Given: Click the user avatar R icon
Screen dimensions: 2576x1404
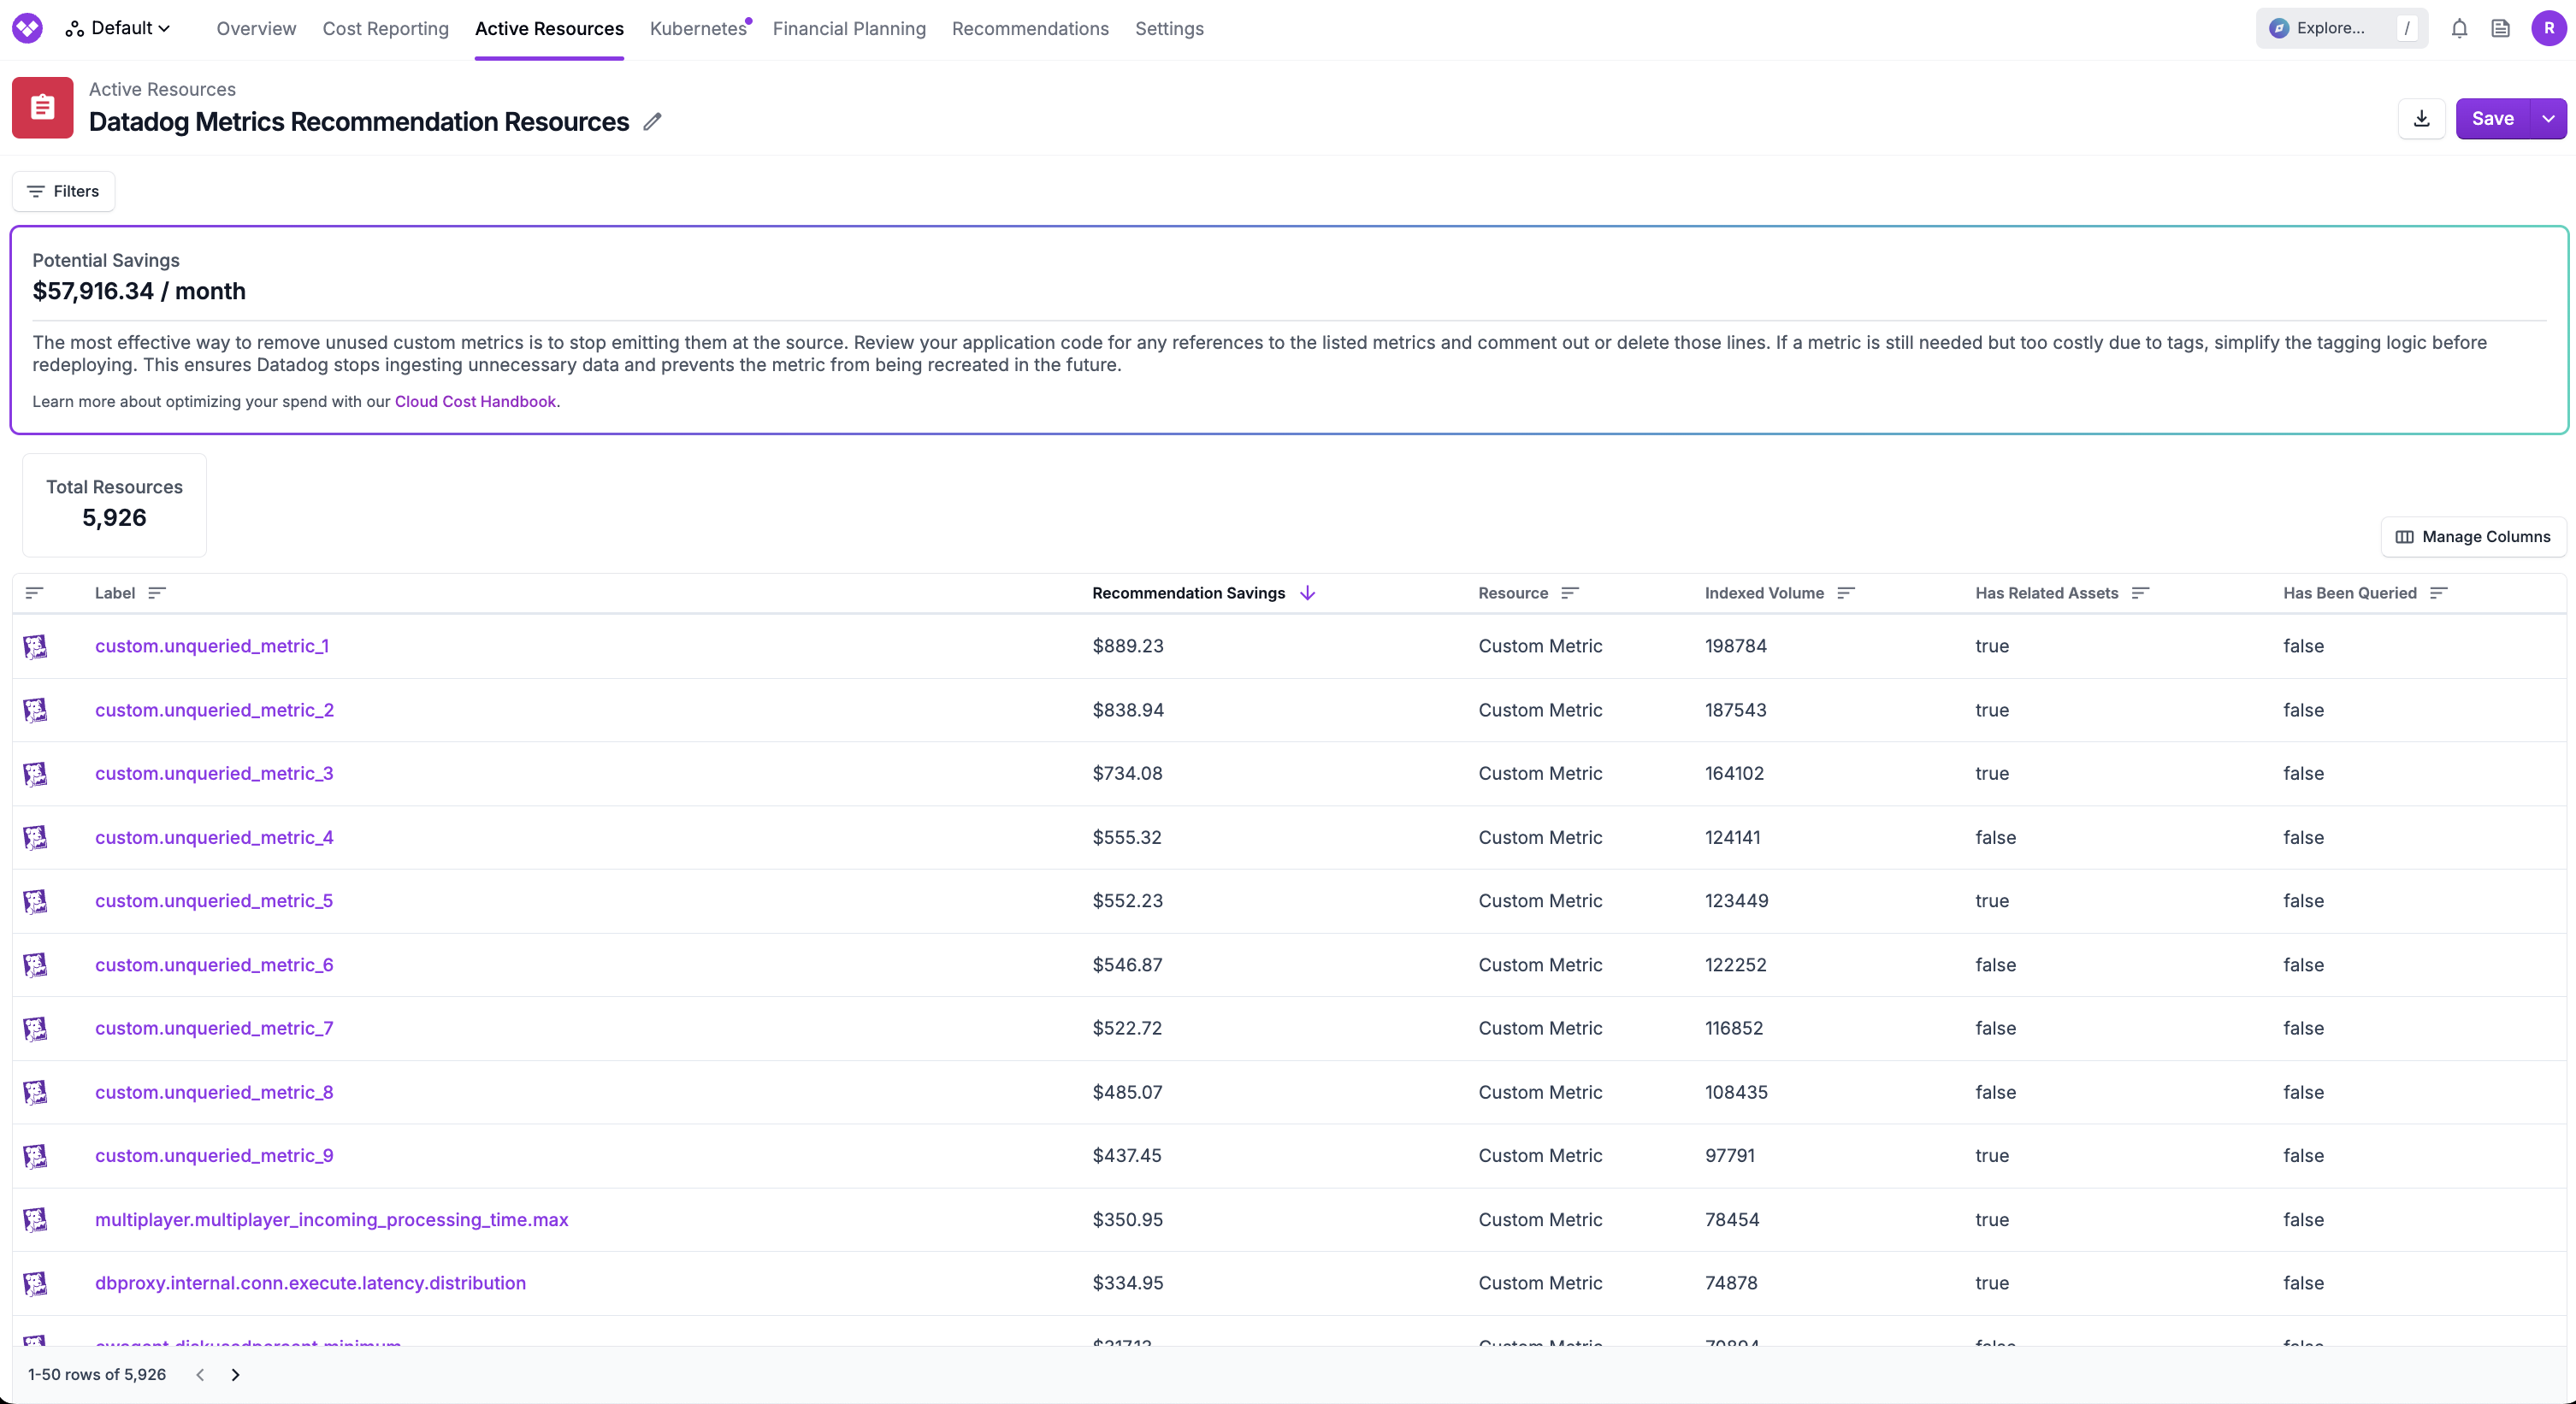Looking at the screenshot, I should coord(2548,28).
